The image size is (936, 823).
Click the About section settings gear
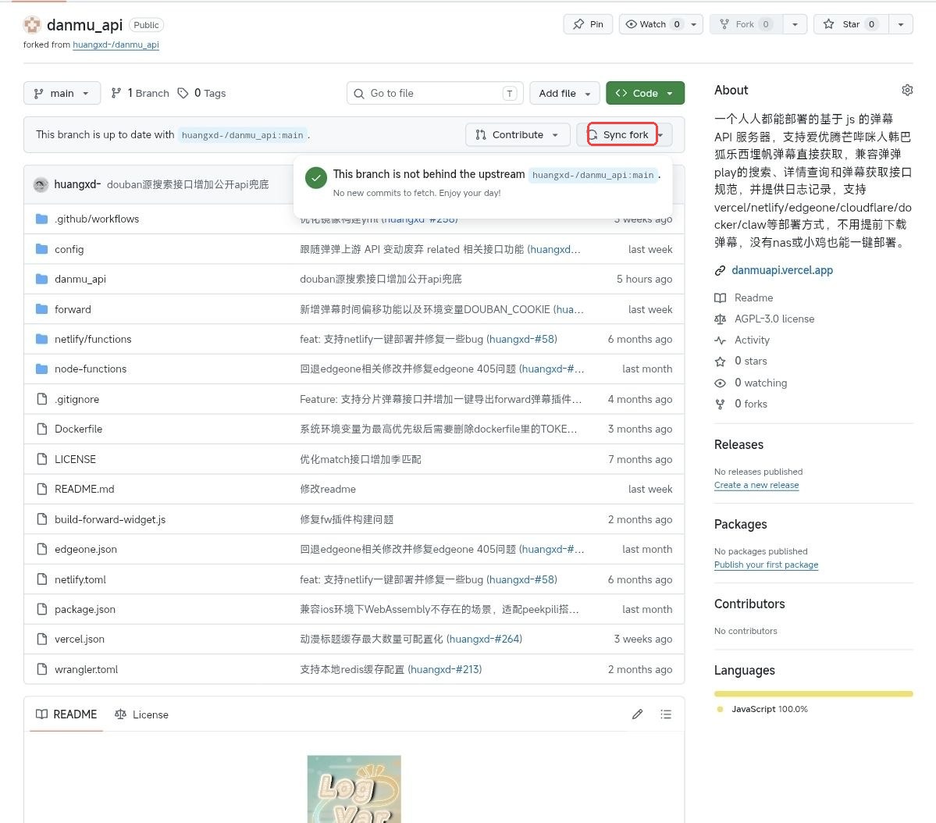[907, 90]
